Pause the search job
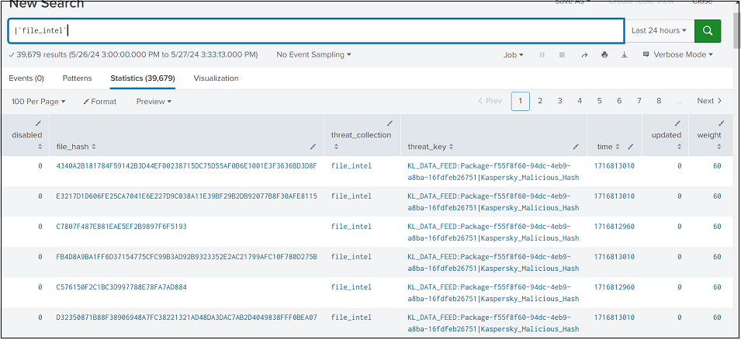The image size is (741, 340). pos(542,55)
